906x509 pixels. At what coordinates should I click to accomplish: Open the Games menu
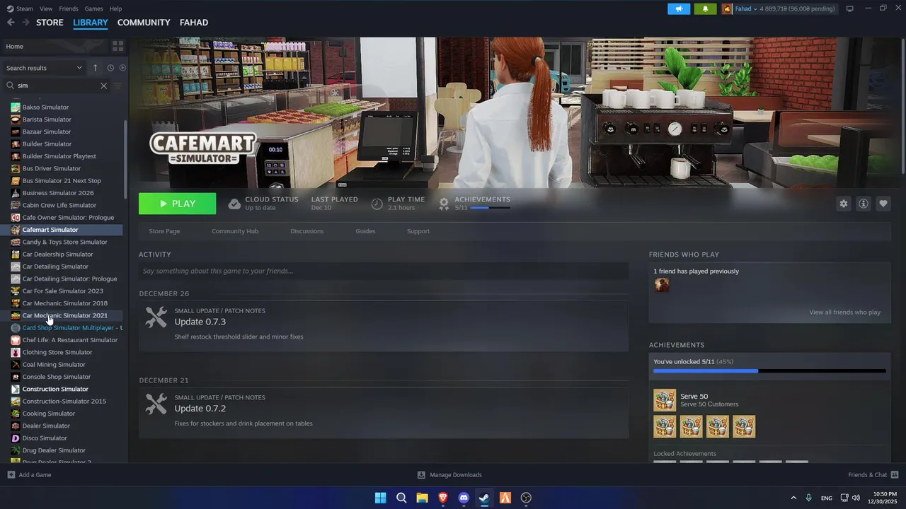(x=93, y=8)
